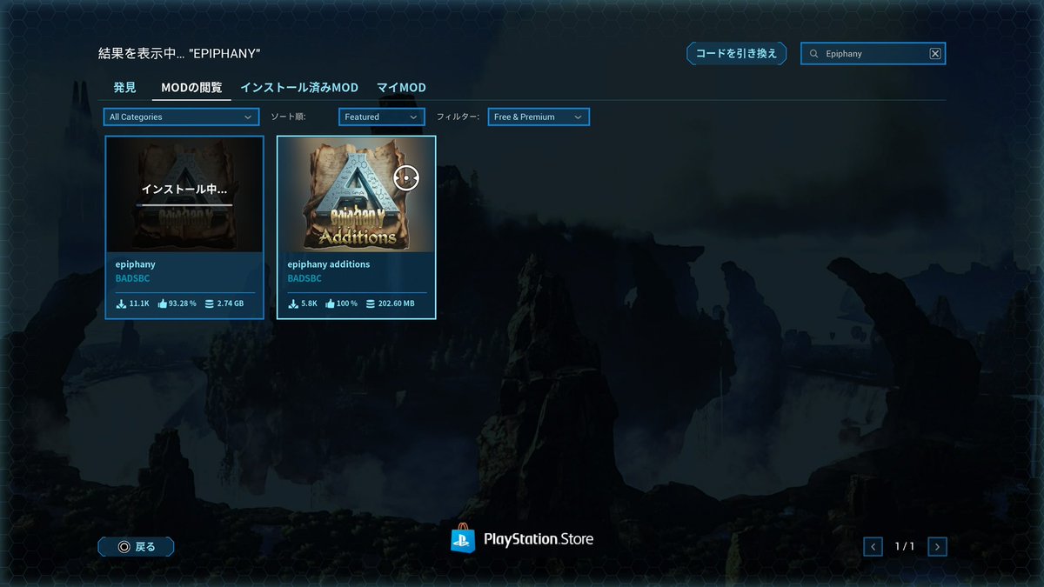The height and width of the screenshot is (587, 1044).
Task: Click the downloads icon on epiphany card
Action: [x=121, y=304]
